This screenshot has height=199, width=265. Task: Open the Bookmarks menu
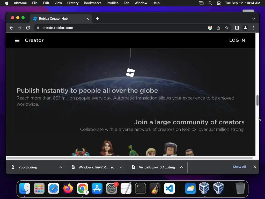click(92, 3)
